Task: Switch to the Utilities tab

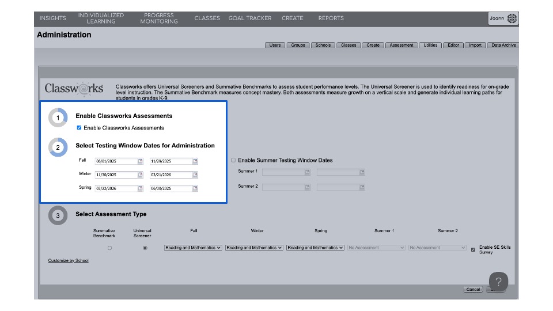Action: (x=430, y=45)
